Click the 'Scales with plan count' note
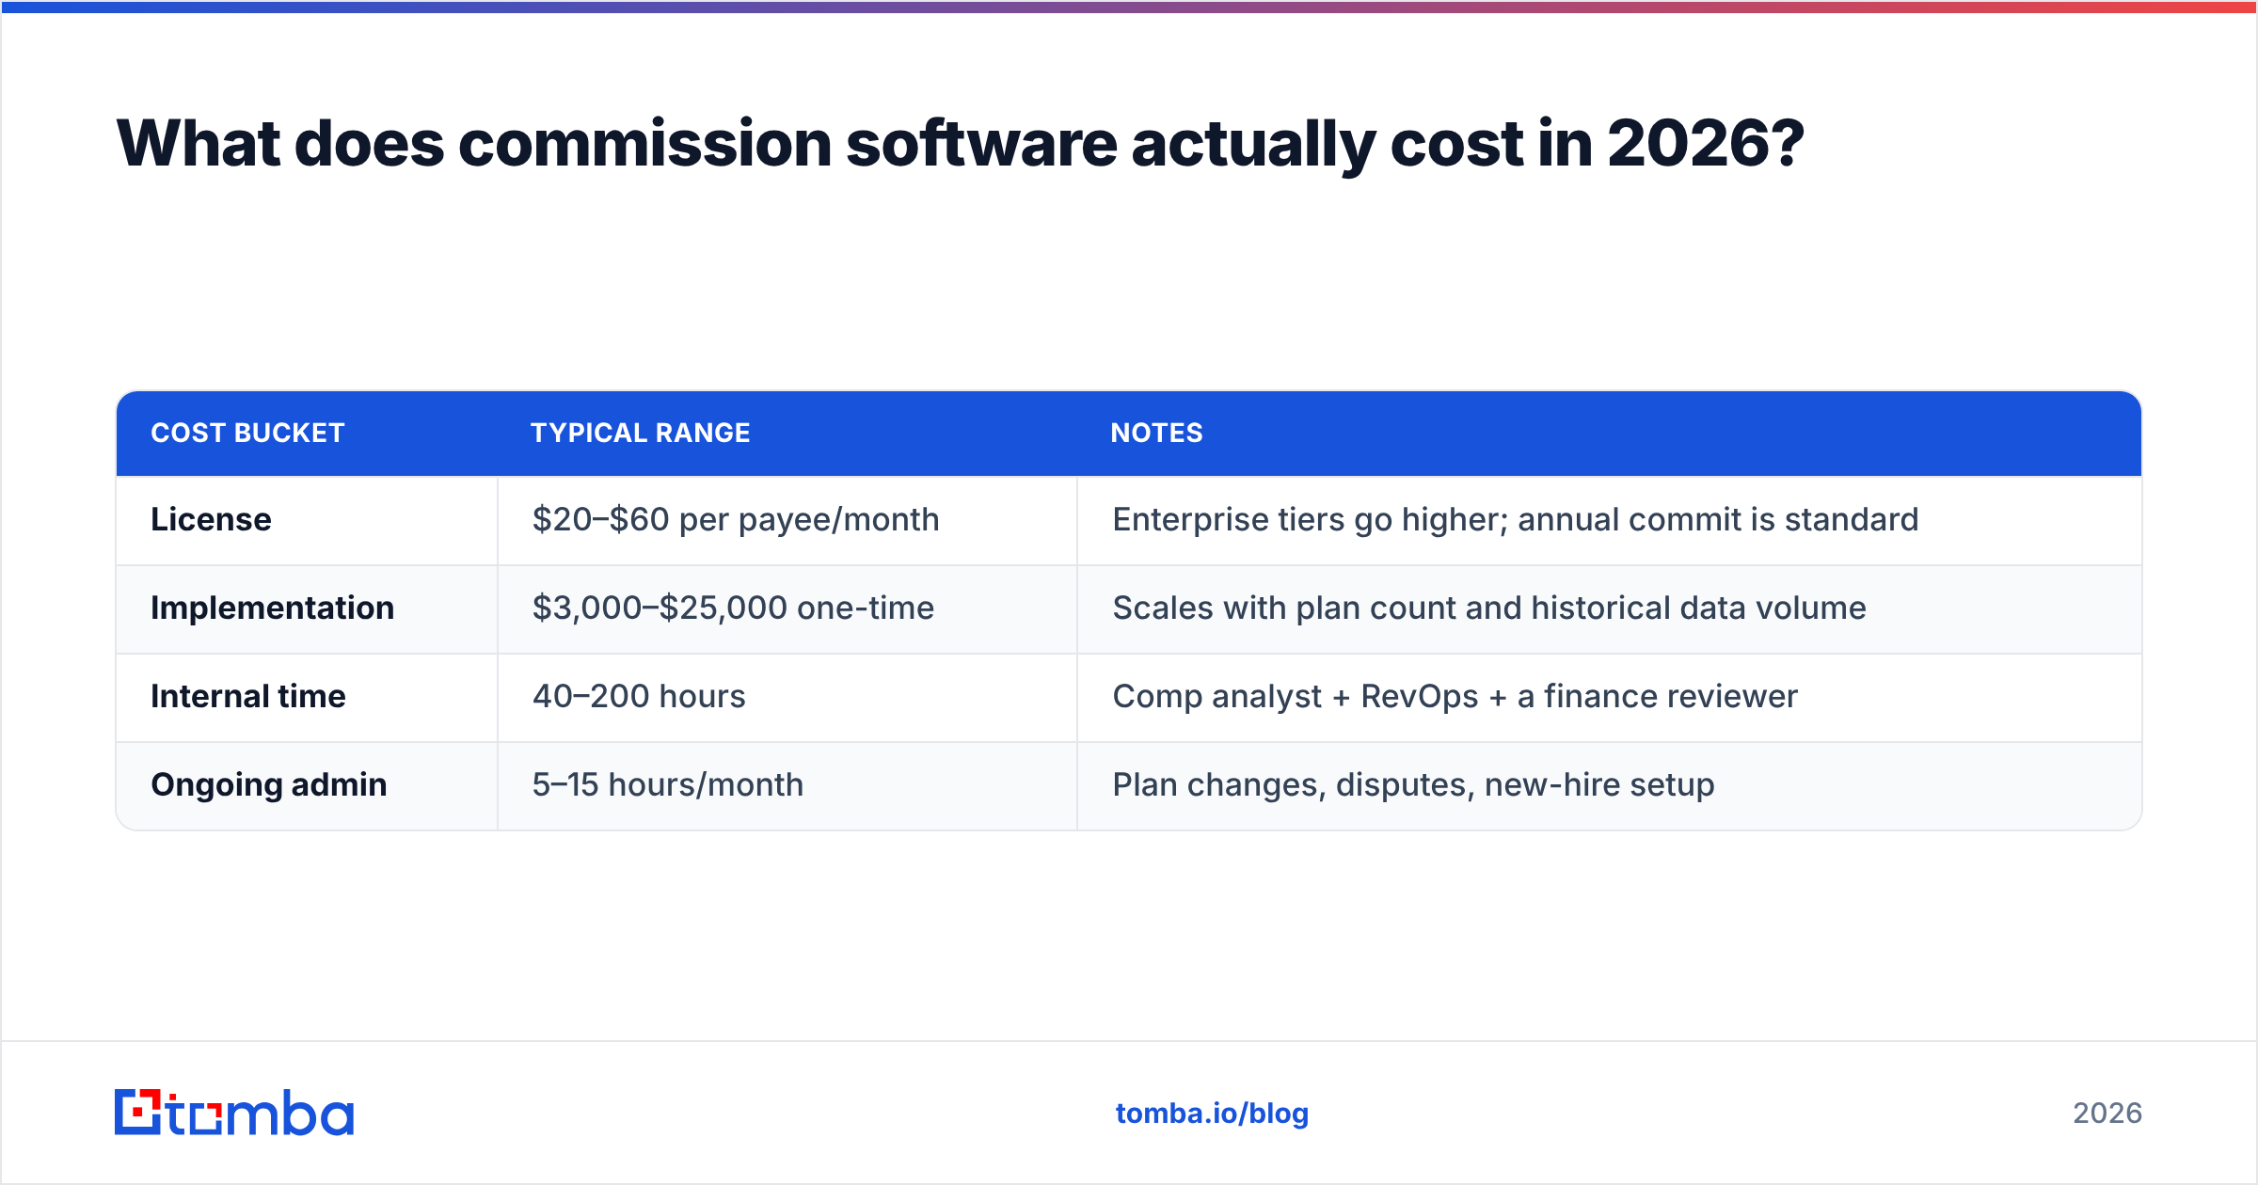Viewport: 2258px width, 1185px height. pyautogui.click(x=1489, y=608)
